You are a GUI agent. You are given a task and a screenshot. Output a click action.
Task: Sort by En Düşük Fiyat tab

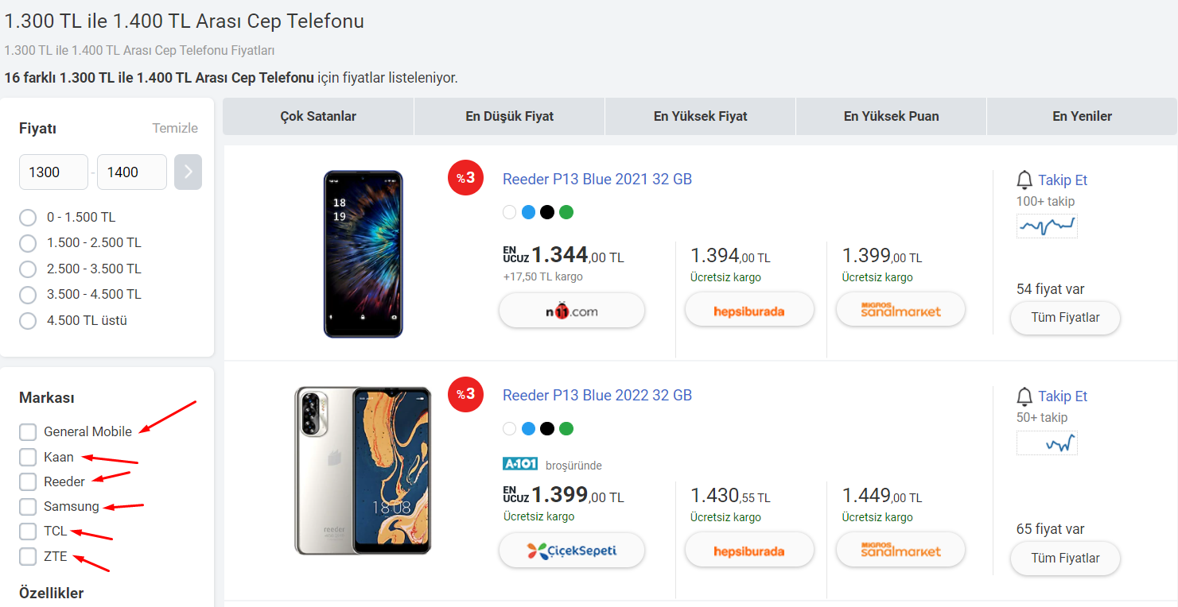(509, 116)
